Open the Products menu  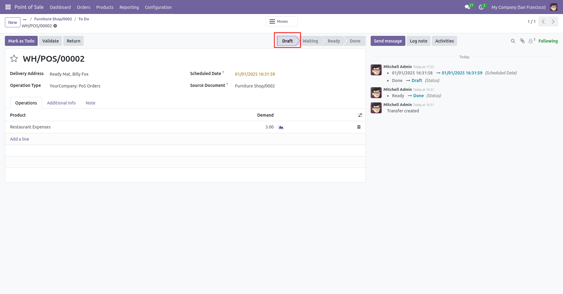105,7
